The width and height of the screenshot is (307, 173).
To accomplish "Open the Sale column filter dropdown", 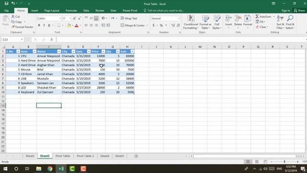I will tap(132, 51).
